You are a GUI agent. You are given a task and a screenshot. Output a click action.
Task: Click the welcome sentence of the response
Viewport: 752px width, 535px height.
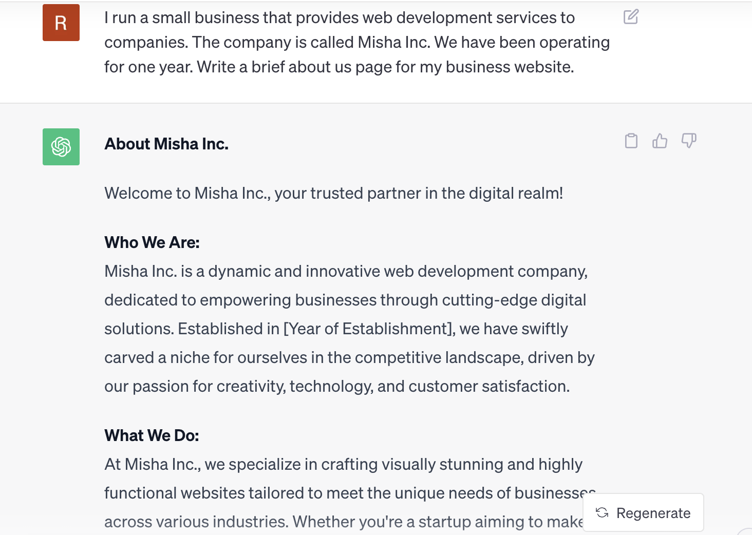pos(334,193)
